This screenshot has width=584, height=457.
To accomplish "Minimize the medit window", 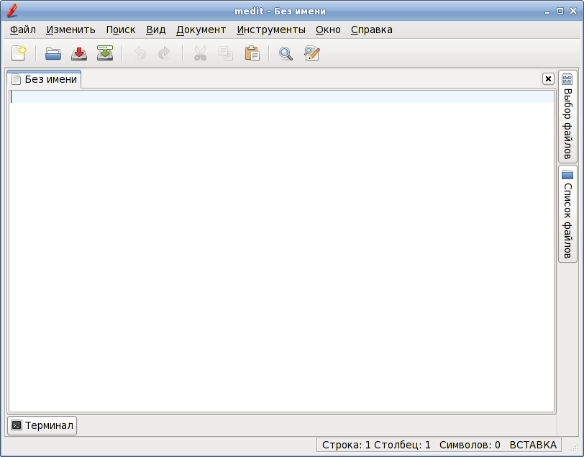I will [x=547, y=12].
